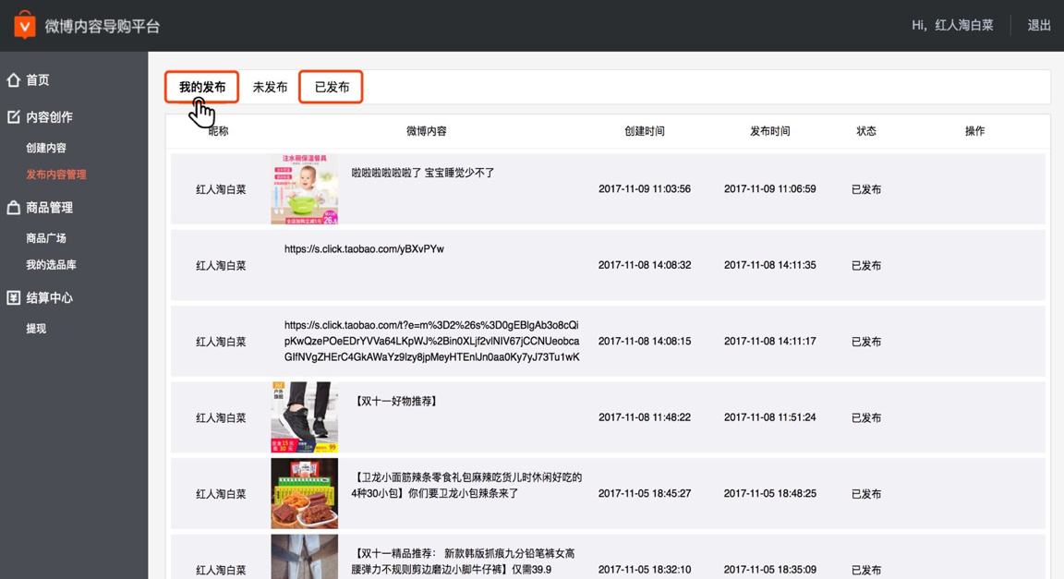The width and height of the screenshot is (1064, 579).
Task: Click link https://s.click.taobao.com/yBXvPYw
Action: [x=364, y=249]
